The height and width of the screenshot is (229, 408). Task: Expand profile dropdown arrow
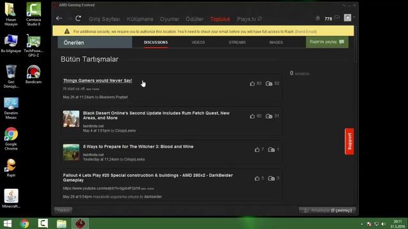[354, 17]
